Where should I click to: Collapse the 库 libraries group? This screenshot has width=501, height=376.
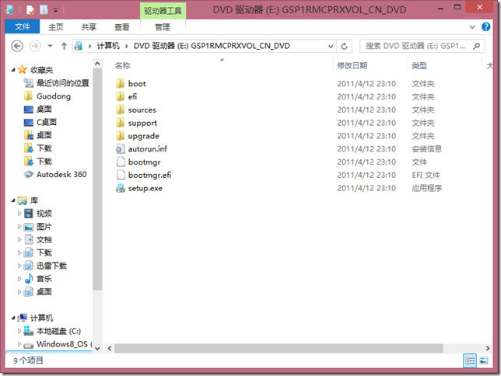click(13, 200)
